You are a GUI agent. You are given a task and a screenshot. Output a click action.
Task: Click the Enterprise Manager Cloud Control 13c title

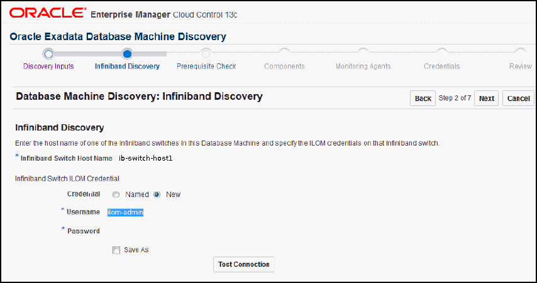click(x=163, y=14)
